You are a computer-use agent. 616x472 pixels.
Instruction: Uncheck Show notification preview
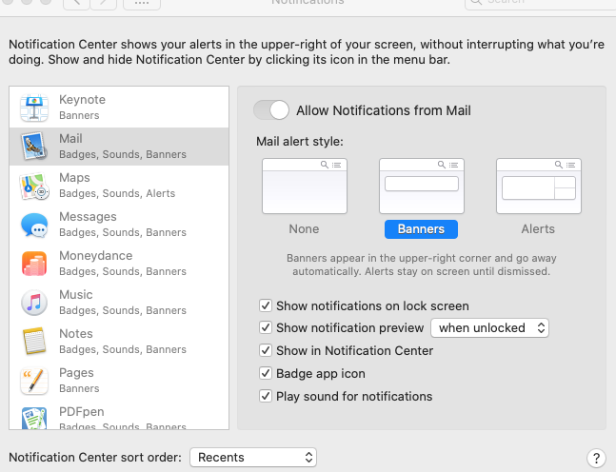(266, 327)
